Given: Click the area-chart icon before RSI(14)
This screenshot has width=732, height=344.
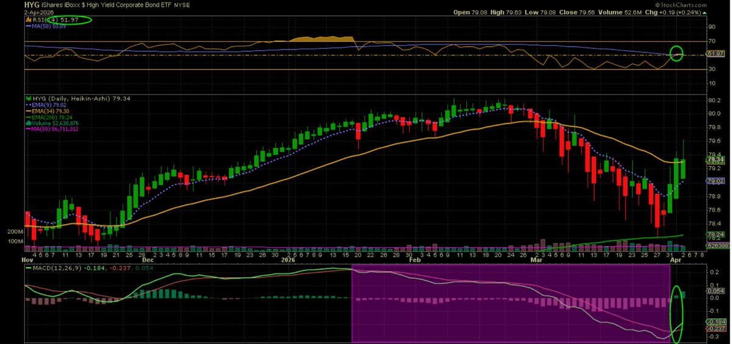Looking at the screenshot, I should [x=28, y=21].
